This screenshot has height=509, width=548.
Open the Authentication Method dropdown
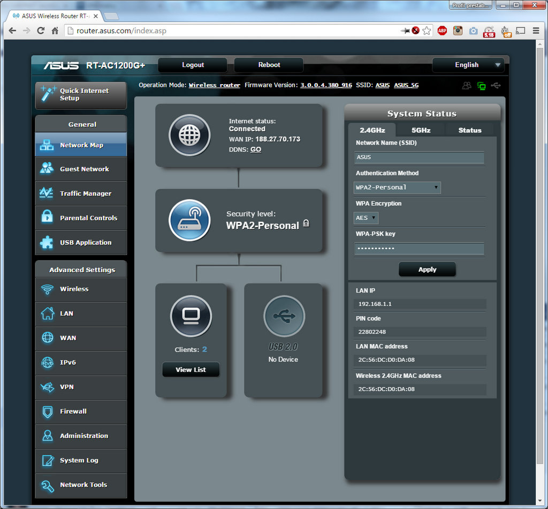pos(397,188)
